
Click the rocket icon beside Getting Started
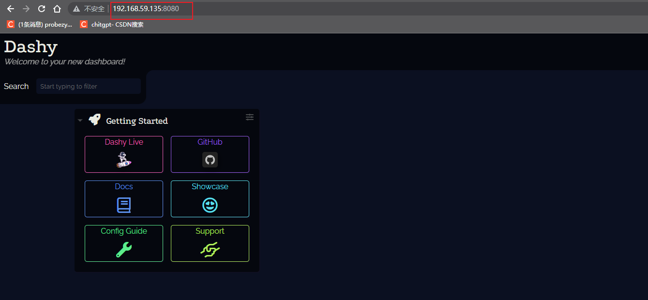coord(94,120)
